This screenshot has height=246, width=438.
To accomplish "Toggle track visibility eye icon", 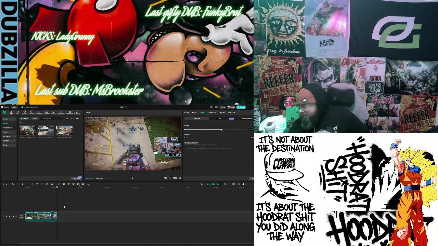I will click(10, 216).
